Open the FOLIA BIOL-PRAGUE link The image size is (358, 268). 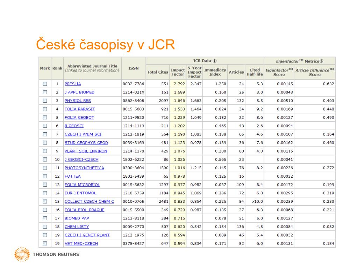[84, 210]
